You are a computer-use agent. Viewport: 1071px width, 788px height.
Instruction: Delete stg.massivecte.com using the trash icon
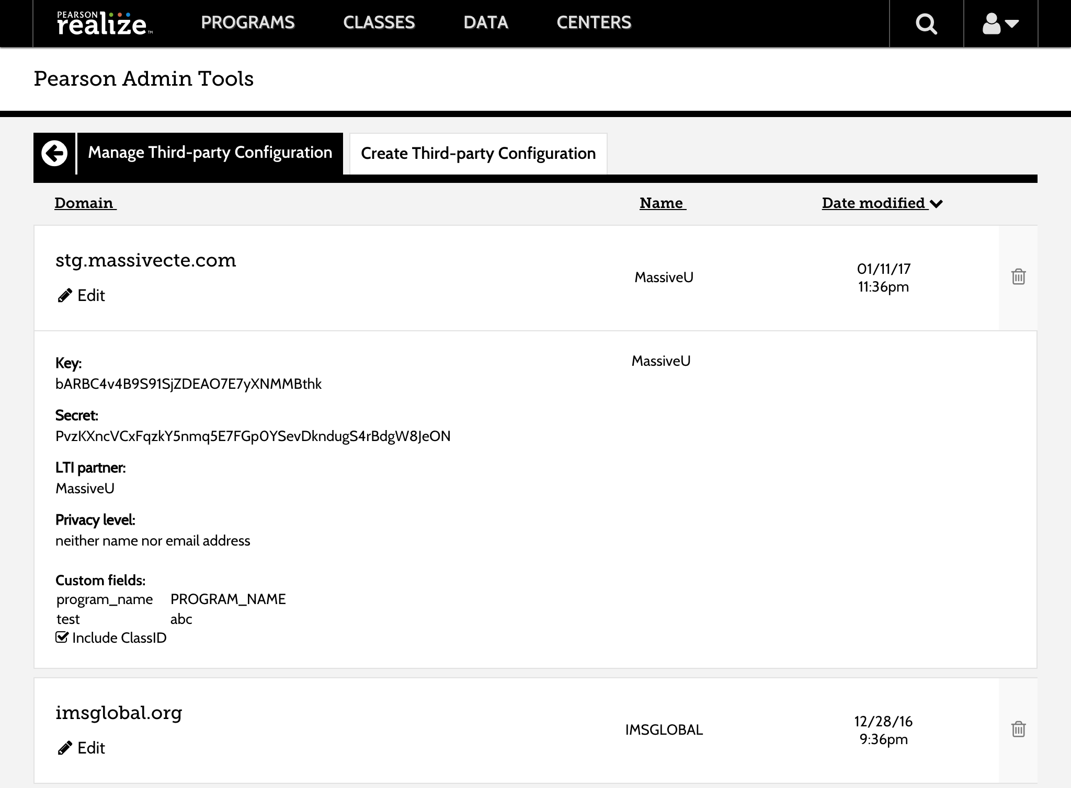click(1018, 276)
